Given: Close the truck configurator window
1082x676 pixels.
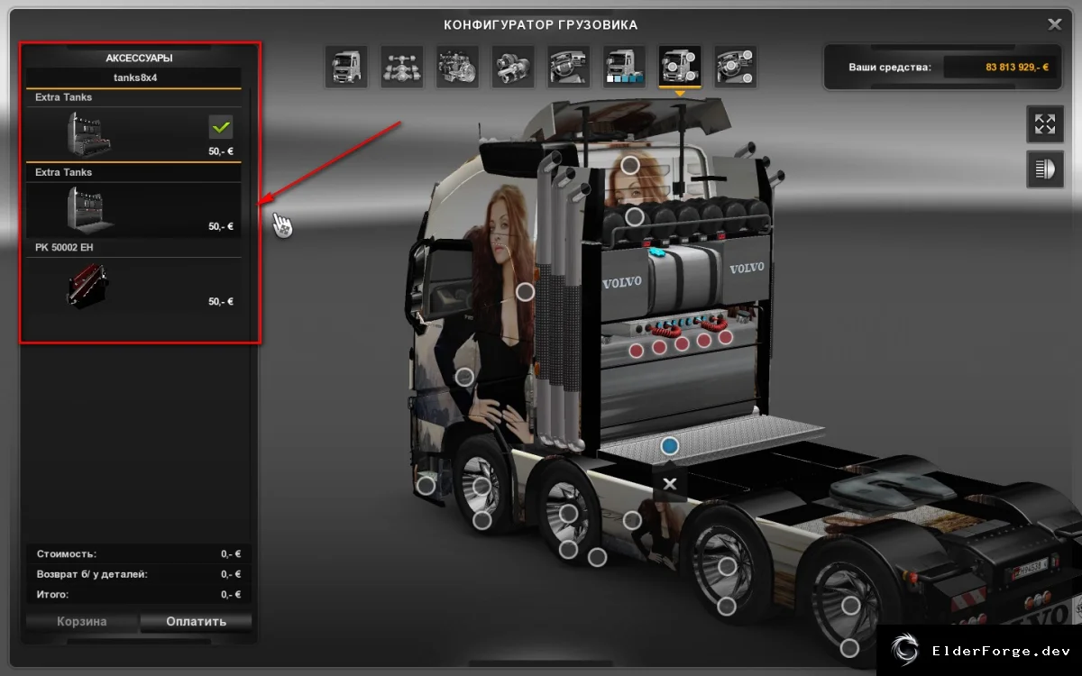Looking at the screenshot, I should click(x=1054, y=24).
